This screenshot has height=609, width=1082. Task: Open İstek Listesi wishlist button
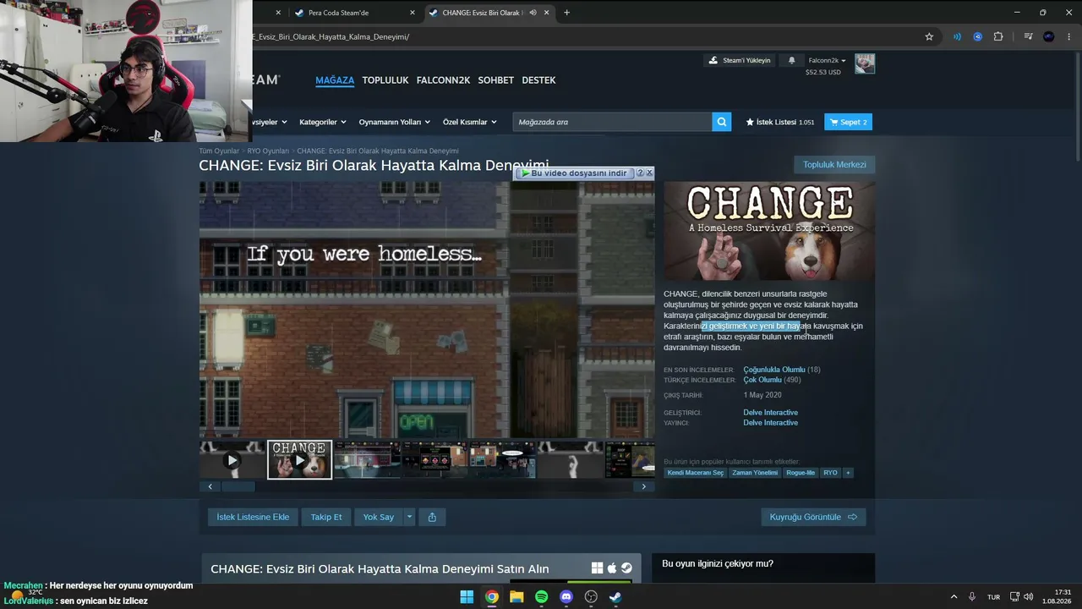point(779,122)
